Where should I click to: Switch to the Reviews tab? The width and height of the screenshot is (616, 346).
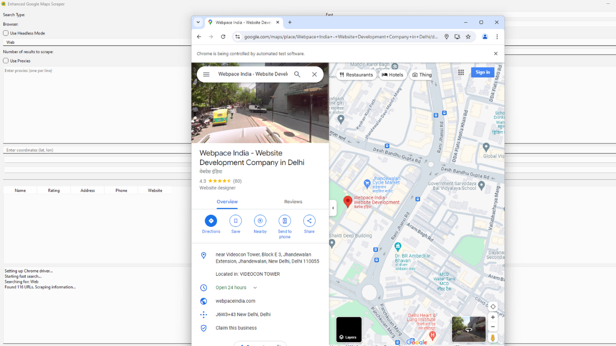point(293,201)
